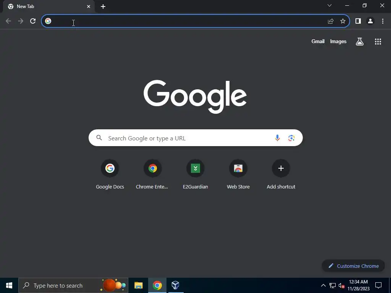Screen dimensions: 391x293
Task: Open the Windows Start menu
Action: [9, 285]
